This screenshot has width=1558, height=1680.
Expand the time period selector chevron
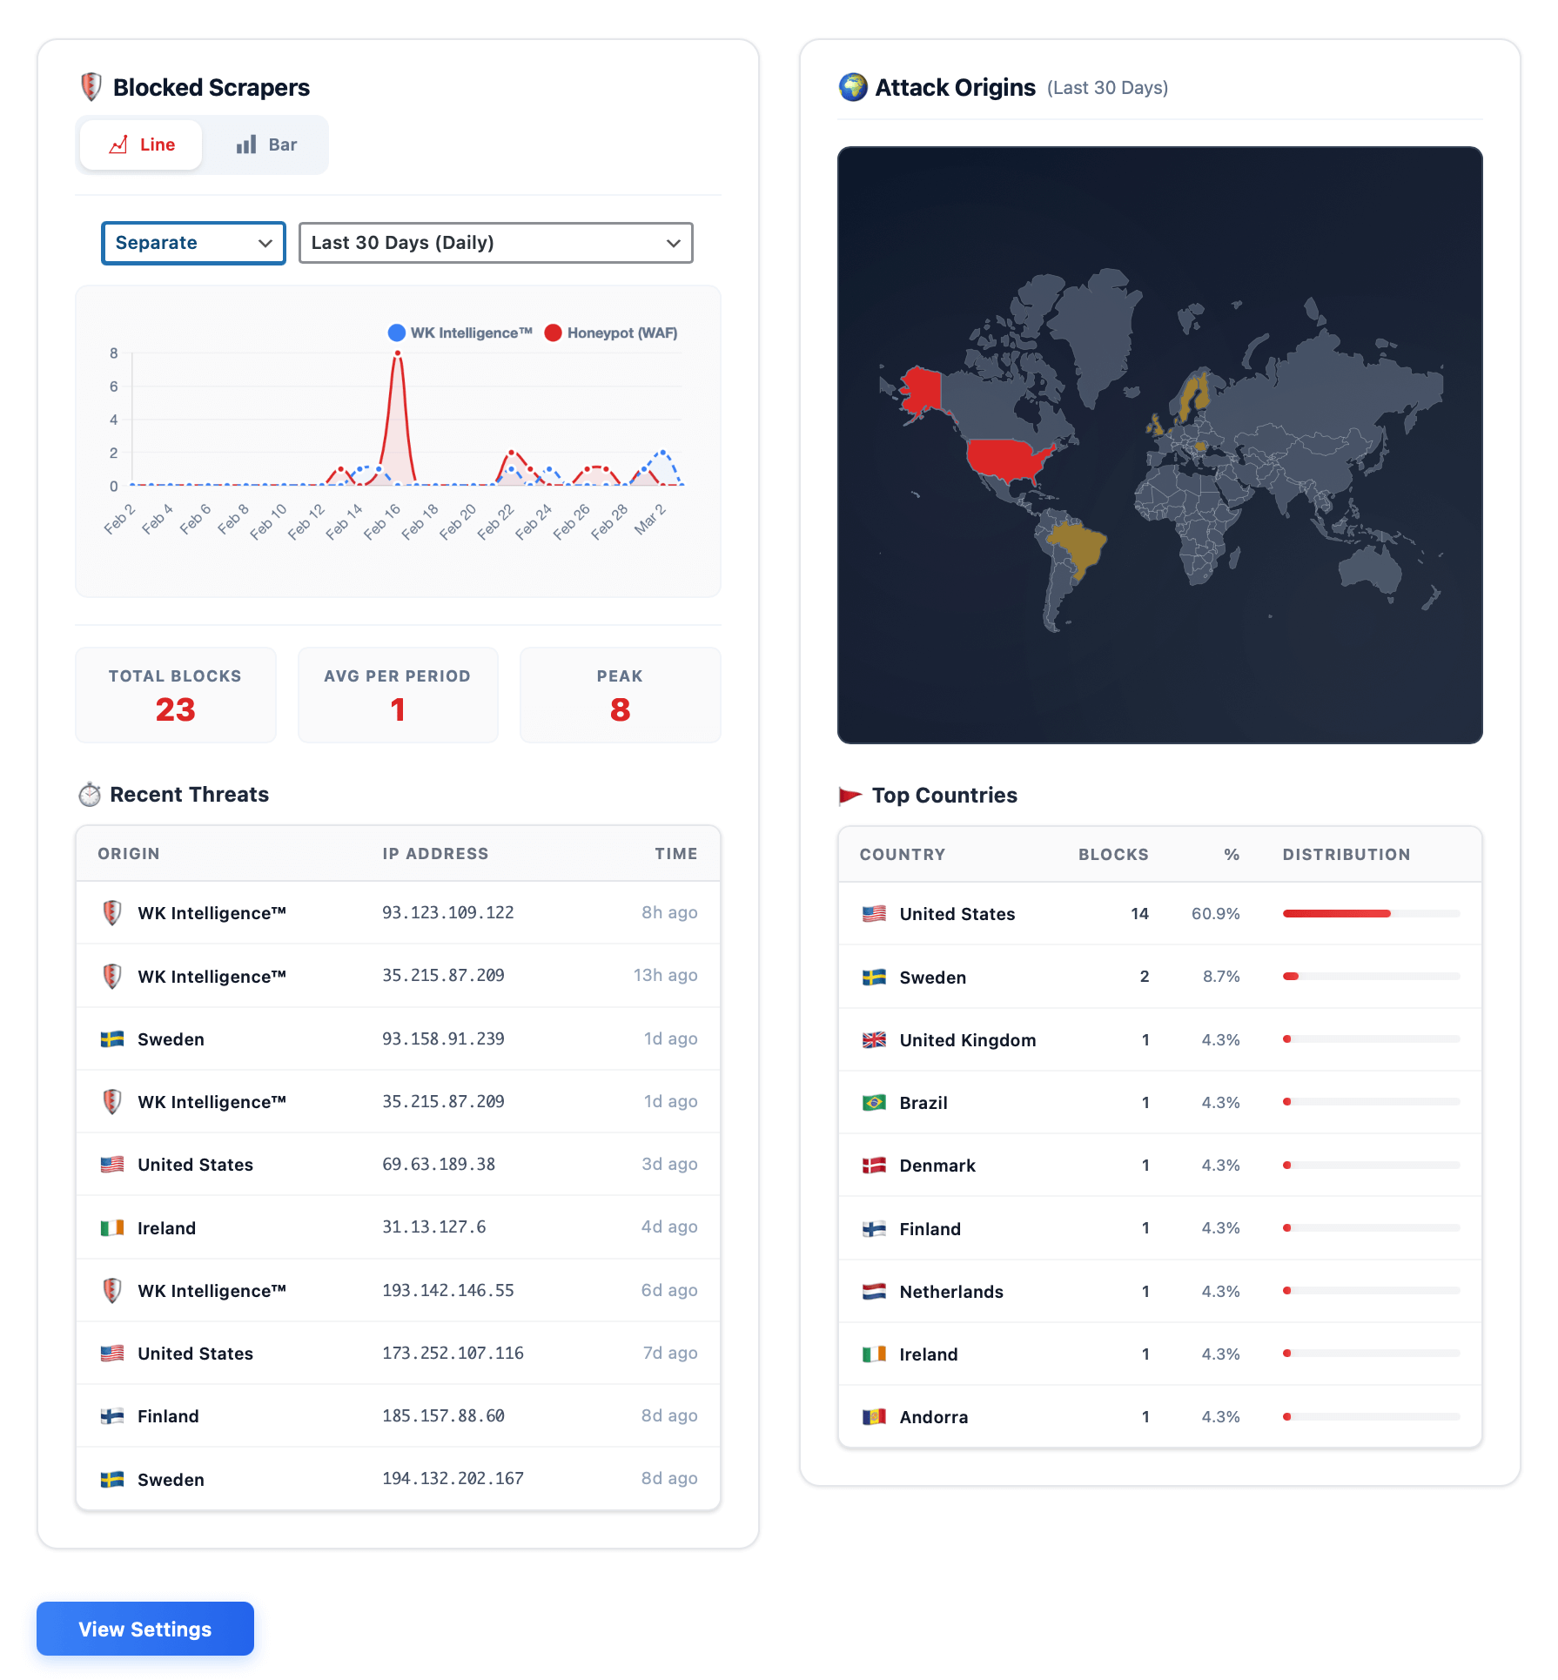[x=672, y=243]
